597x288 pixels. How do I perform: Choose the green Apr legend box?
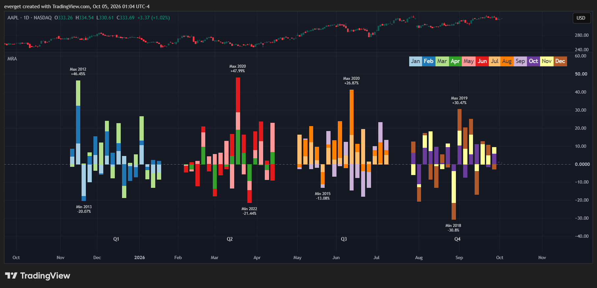[x=455, y=61]
